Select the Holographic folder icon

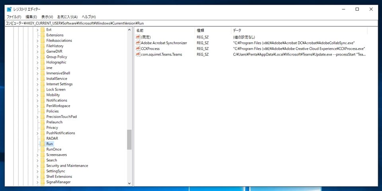(43, 62)
